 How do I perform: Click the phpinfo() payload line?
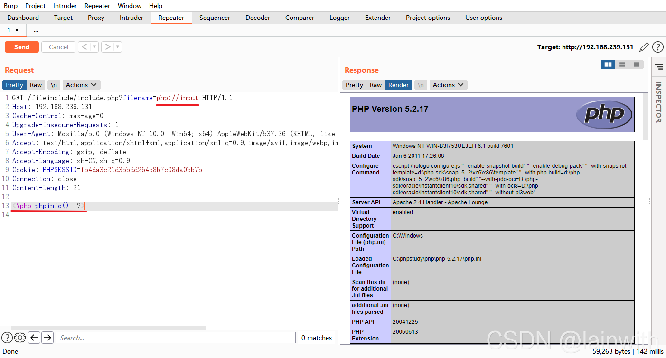(48, 206)
